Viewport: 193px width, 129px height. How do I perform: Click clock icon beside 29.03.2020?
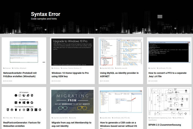[52, 81]
